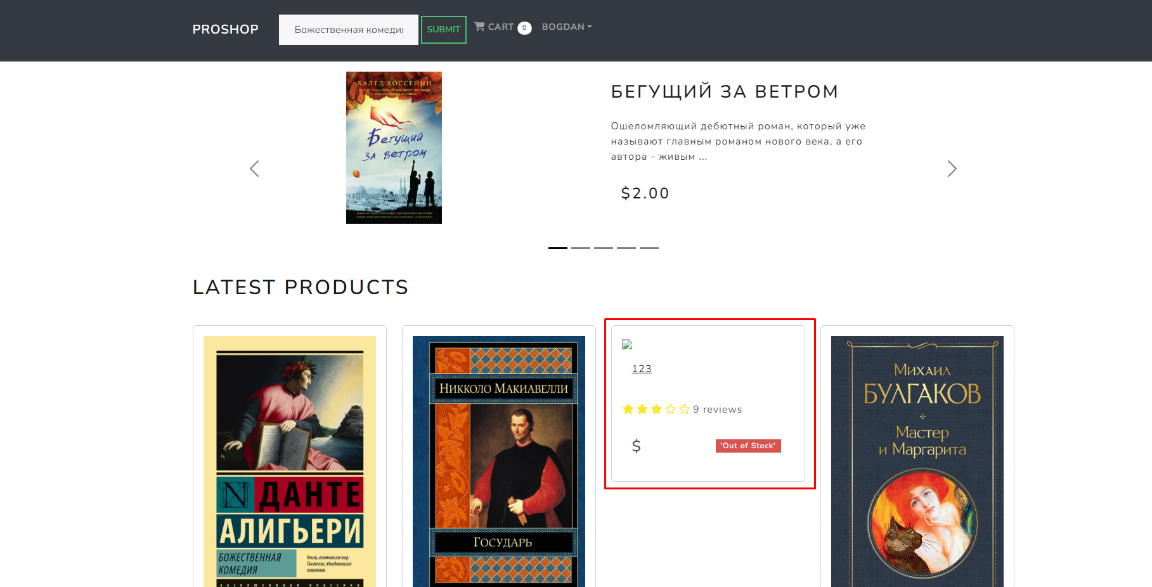
Task: Click the PROSHOP brand logo
Action: click(x=225, y=29)
